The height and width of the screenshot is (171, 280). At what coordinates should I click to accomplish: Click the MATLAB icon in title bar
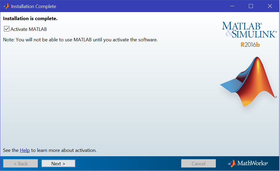coord(6,6)
